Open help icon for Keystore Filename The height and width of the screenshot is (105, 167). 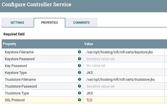point(79,52)
